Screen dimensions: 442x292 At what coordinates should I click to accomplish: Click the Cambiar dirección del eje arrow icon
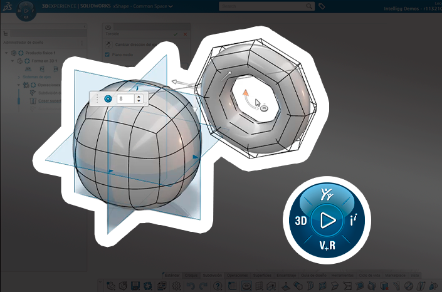108,44
